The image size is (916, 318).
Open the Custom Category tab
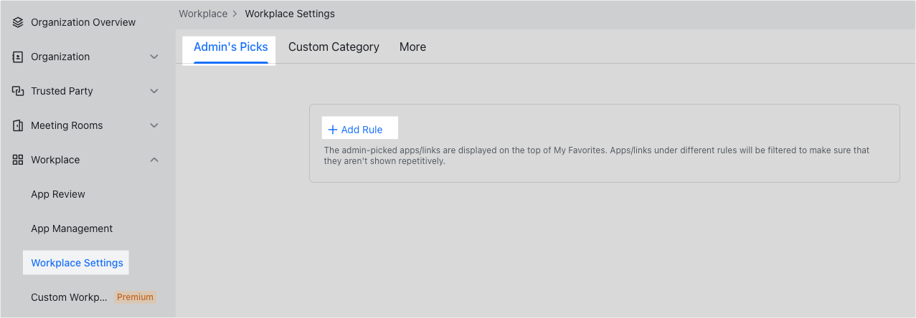[334, 47]
